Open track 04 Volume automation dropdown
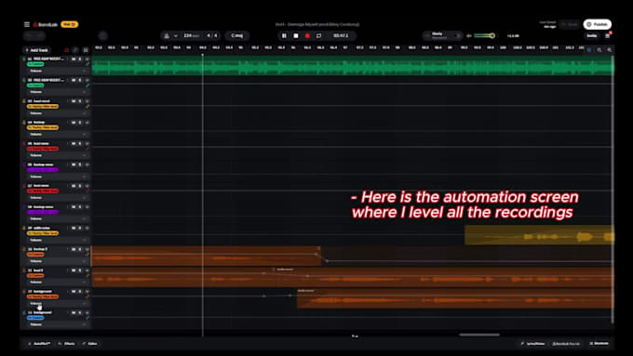The width and height of the screenshot is (633, 356). pyautogui.click(x=58, y=134)
